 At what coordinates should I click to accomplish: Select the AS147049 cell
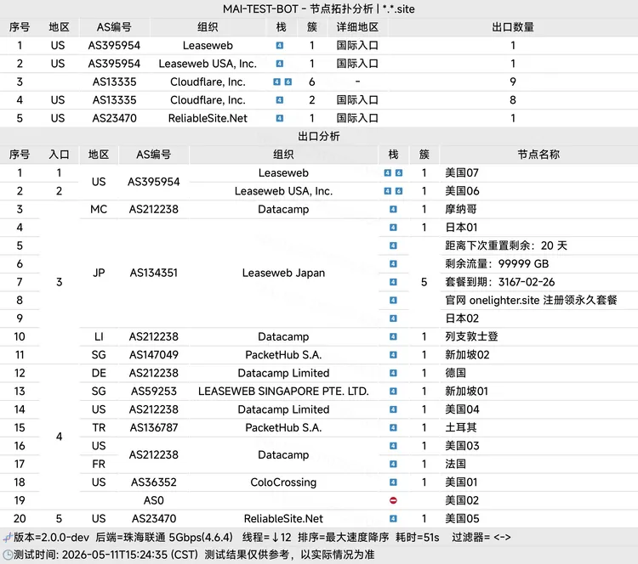point(154,355)
